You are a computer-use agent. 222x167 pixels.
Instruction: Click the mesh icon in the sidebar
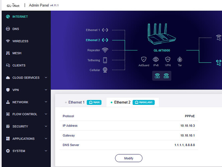point(8,53)
